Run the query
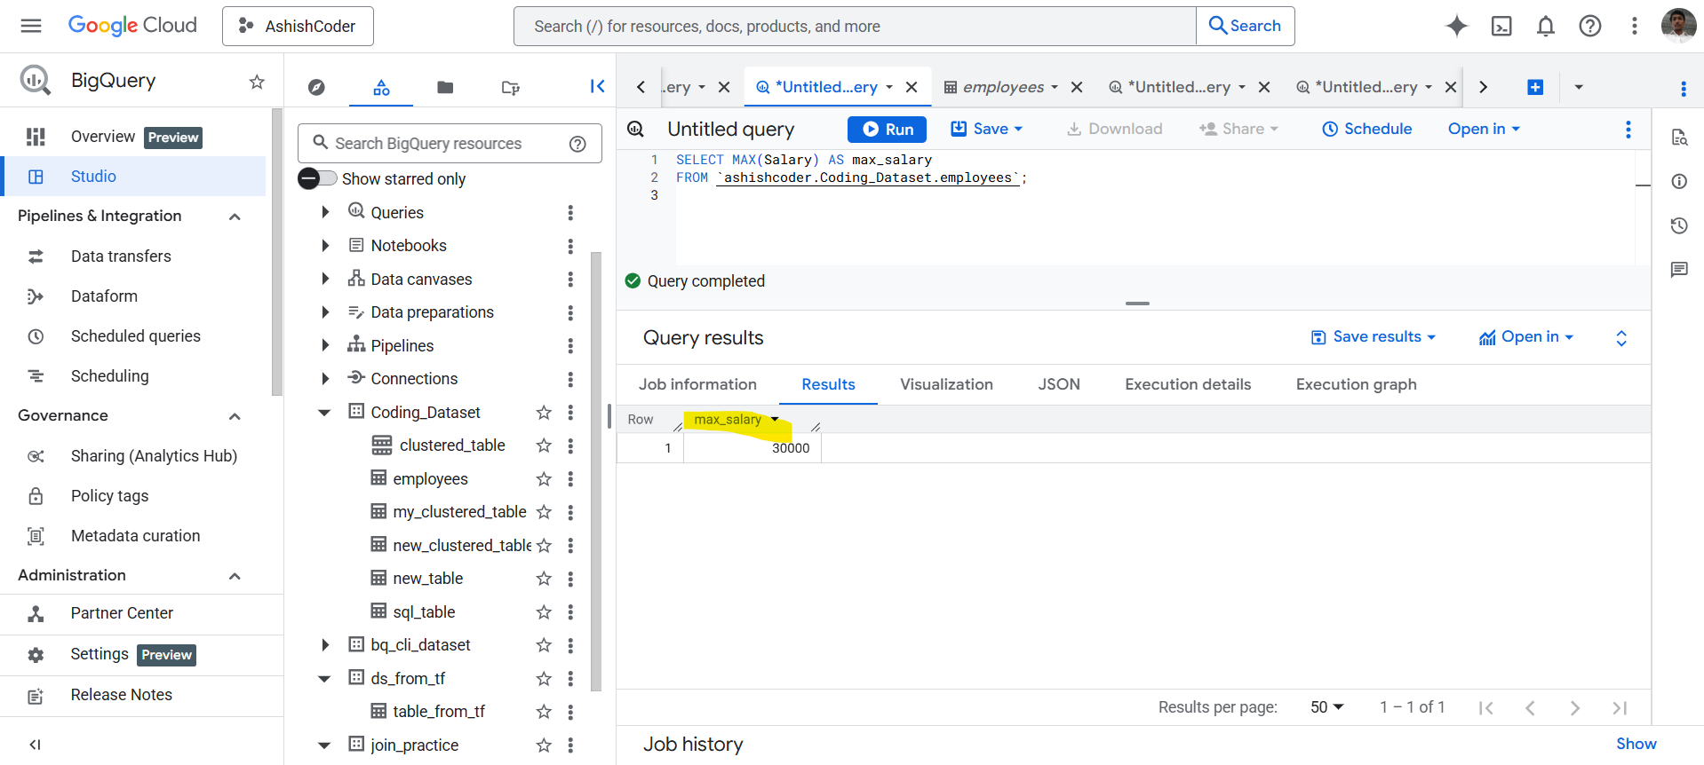Viewport: 1704px width, 765px height. pyautogui.click(x=887, y=130)
